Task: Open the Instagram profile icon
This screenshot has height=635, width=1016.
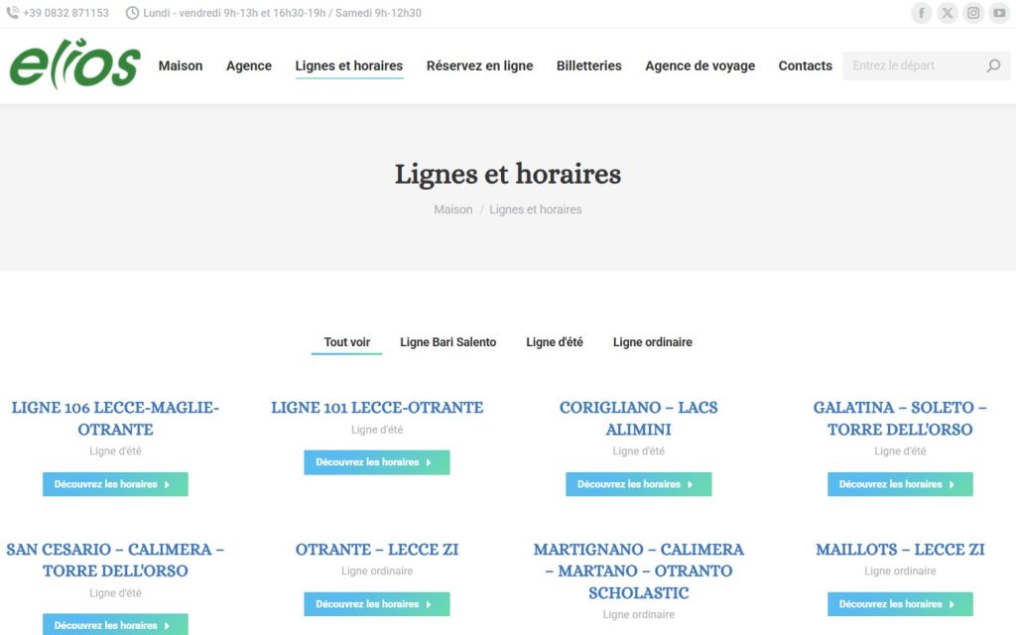Action: [972, 13]
